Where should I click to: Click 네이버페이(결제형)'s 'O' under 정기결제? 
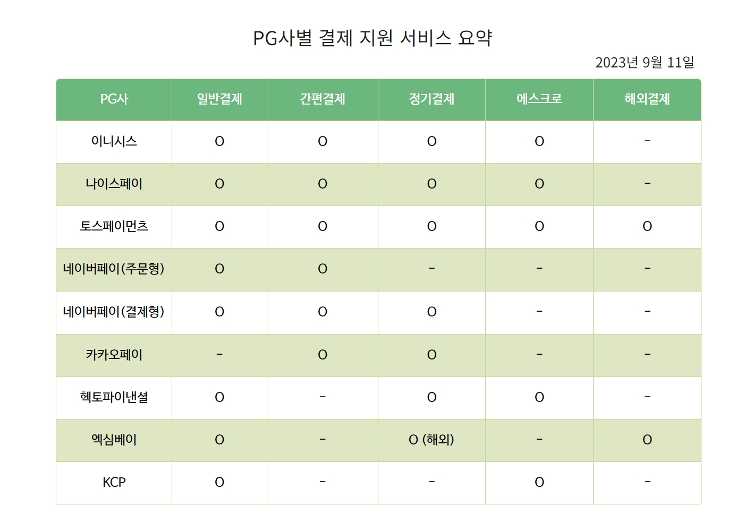coord(432,312)
